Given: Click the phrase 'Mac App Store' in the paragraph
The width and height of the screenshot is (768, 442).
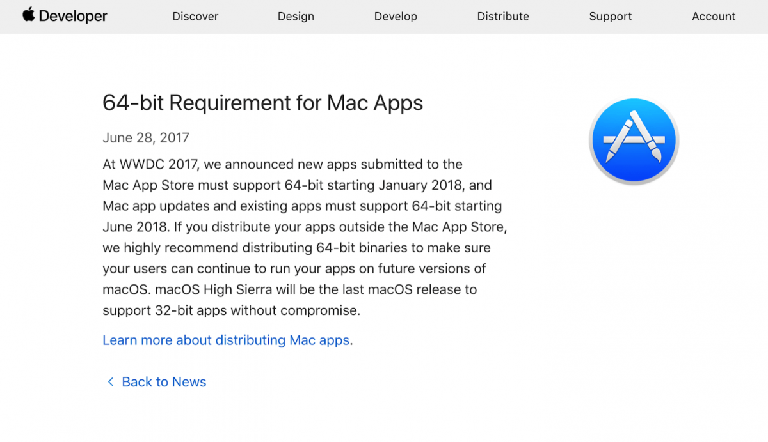Looking at the screenshot, I should pos(150,185).
